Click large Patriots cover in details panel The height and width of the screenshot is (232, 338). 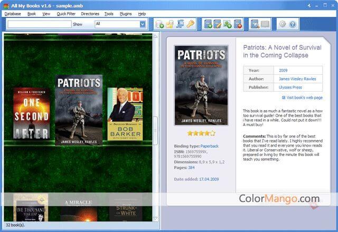click(201, 85)
